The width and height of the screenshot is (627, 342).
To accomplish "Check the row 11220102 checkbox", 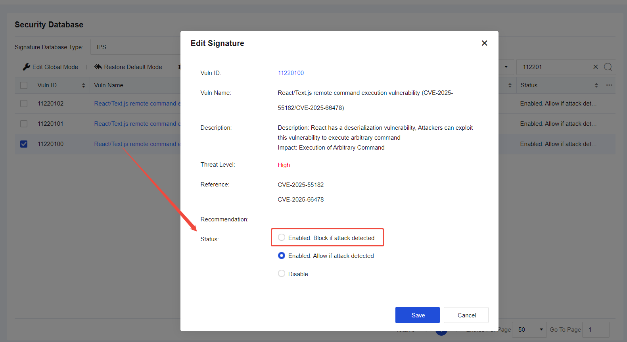I will 24,104.
